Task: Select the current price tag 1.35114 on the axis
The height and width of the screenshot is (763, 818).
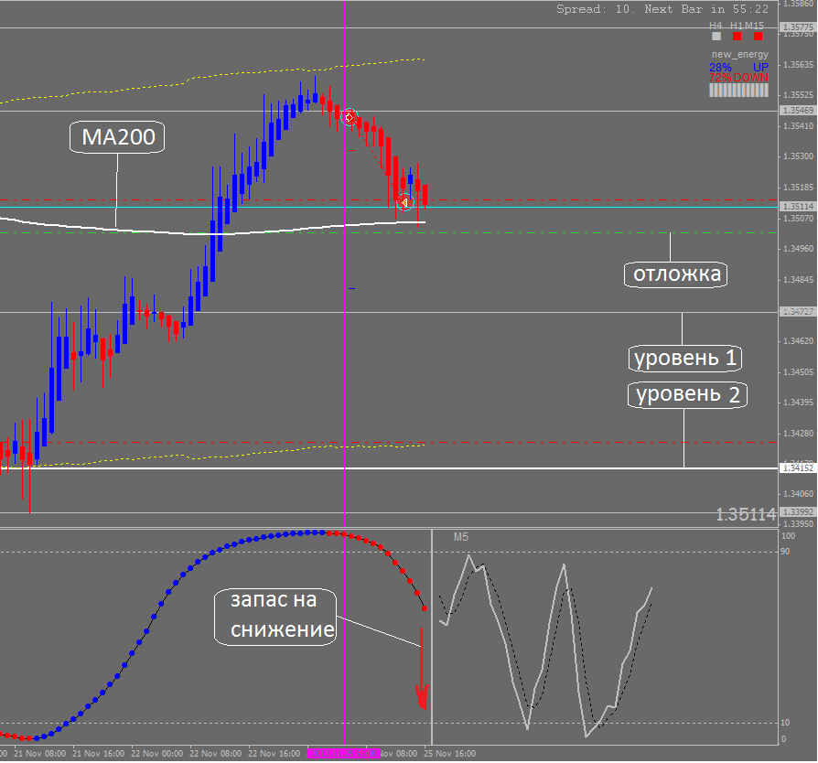Action: [798, 207]
